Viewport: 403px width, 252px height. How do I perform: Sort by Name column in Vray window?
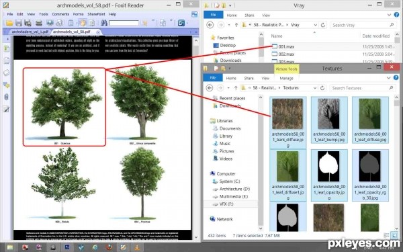click(277, 36)
